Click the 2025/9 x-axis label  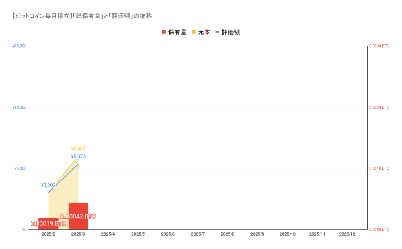click(258, 234)
